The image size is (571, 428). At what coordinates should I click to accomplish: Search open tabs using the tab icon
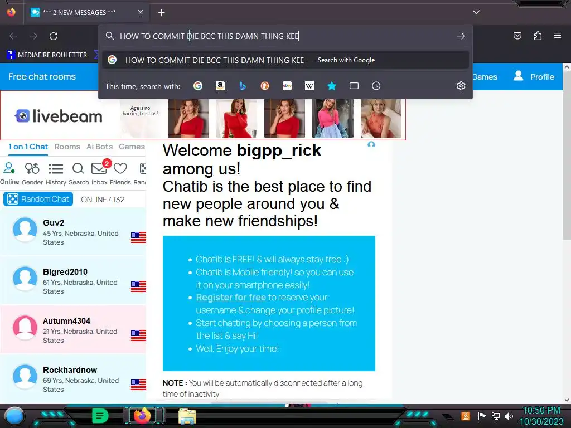[354, 86]
